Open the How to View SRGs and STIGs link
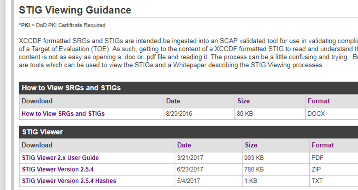 (63, 114)
